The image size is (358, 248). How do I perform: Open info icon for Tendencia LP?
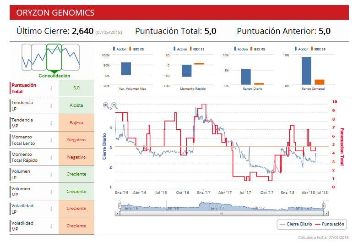pyautogui.click(x=51, y=105)
